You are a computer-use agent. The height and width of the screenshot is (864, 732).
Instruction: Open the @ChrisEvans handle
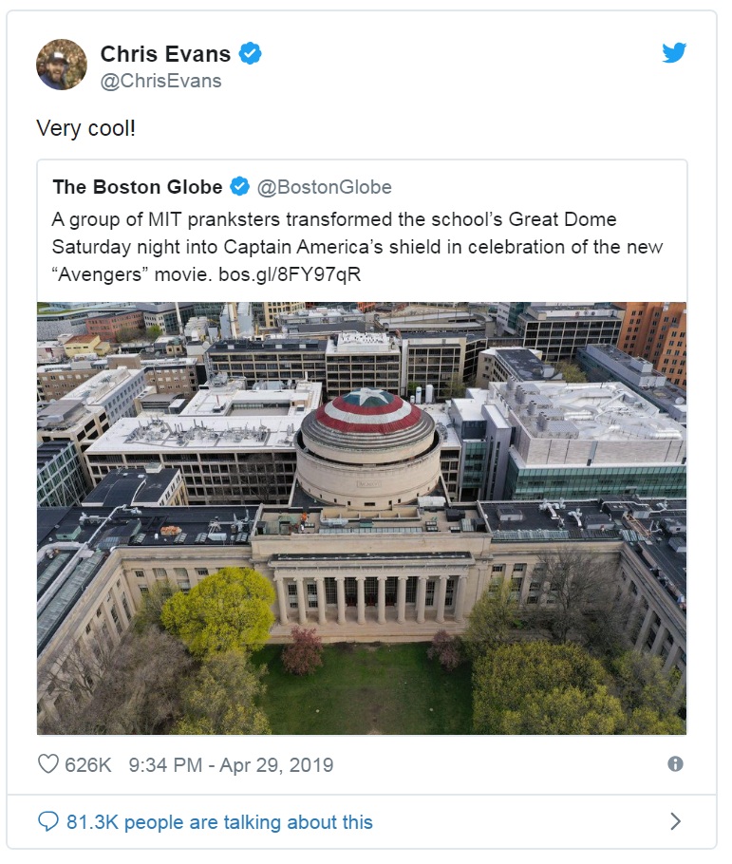tap(161, 81)
